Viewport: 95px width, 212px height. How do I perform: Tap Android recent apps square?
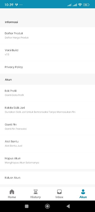pyautogui.click(x=27, y=206)
